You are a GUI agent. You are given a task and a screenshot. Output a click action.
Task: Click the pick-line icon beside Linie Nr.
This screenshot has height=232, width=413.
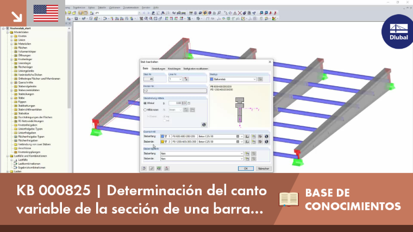[186, 79]
